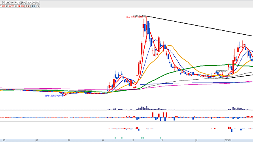Click the line chart tool icon
Image resolution: width=253 pixels, height=142 pixels.
(19, 3)
